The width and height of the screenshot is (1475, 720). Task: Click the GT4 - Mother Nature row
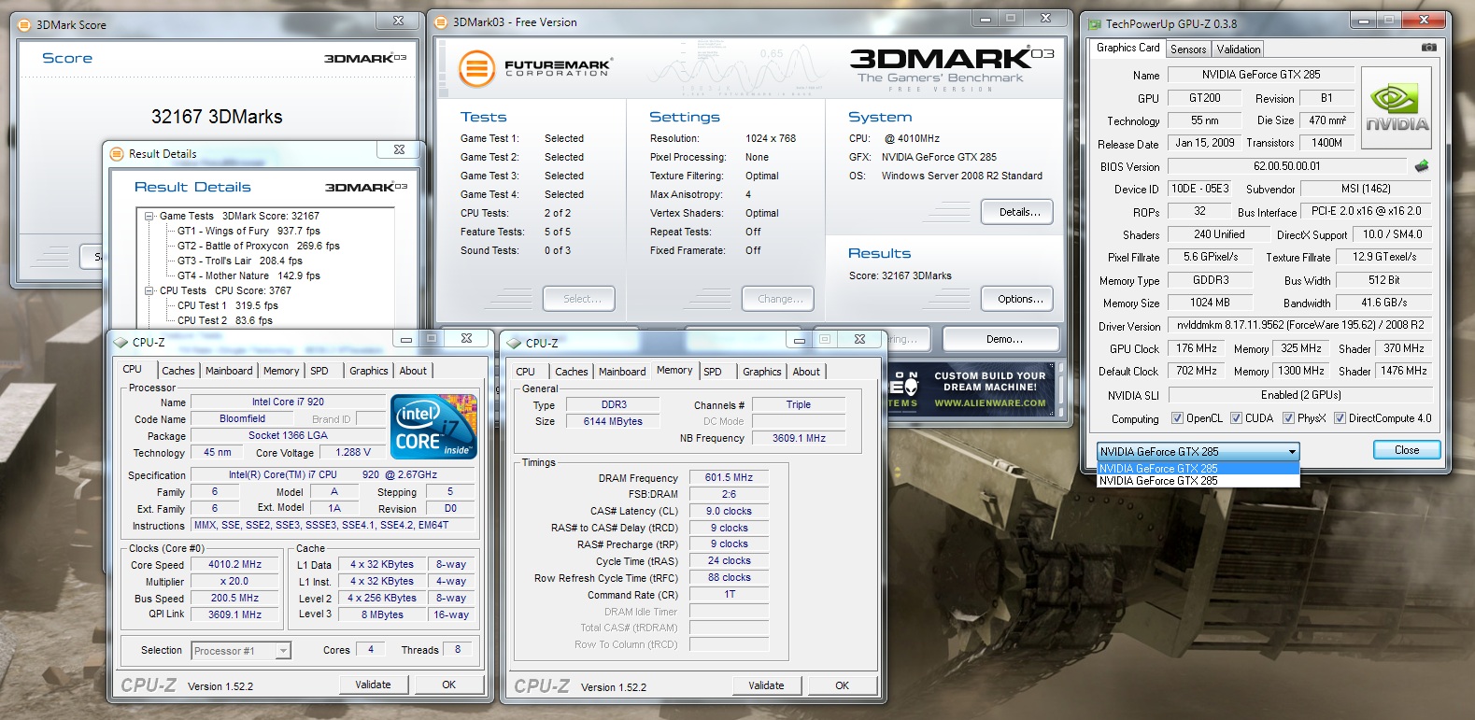coord(248,275)
